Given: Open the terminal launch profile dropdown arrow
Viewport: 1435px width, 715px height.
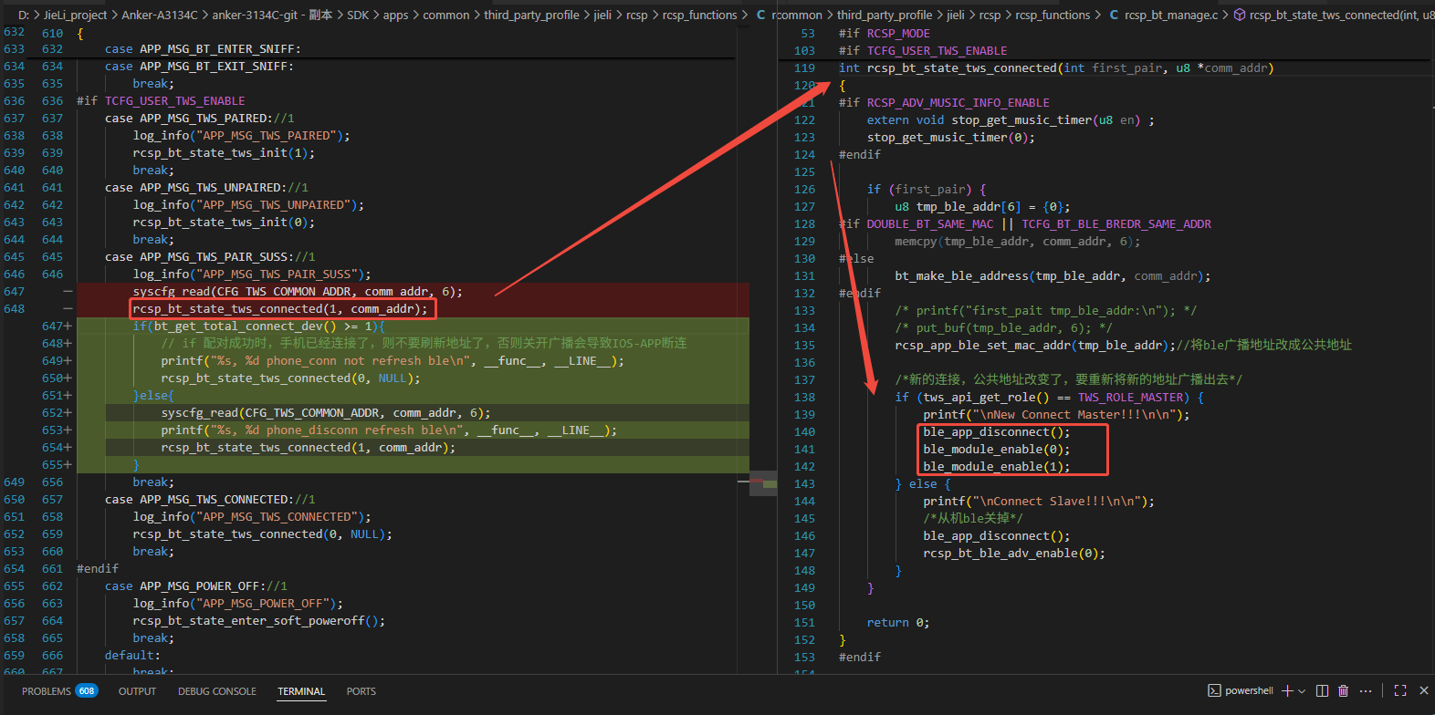Looking at the screenshot, I should pyautogui.click(x=1302, y=691).
